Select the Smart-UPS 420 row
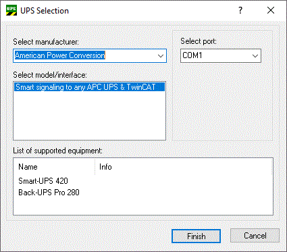 click(43, 181)
